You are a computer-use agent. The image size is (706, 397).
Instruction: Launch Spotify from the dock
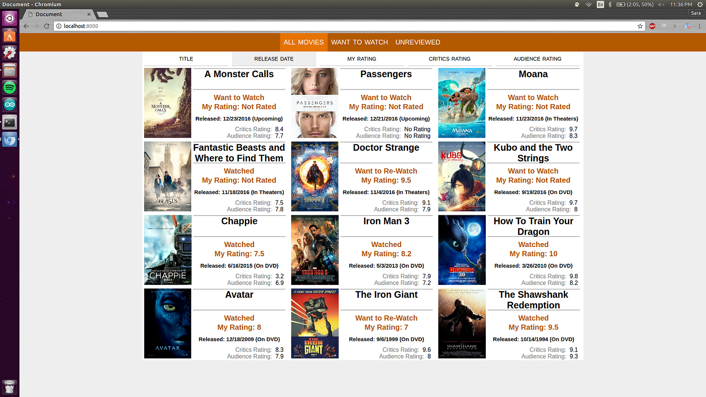pos(10,87)
